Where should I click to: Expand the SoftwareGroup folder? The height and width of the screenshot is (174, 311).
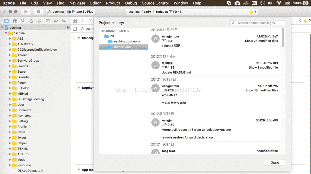coord(10,61)
